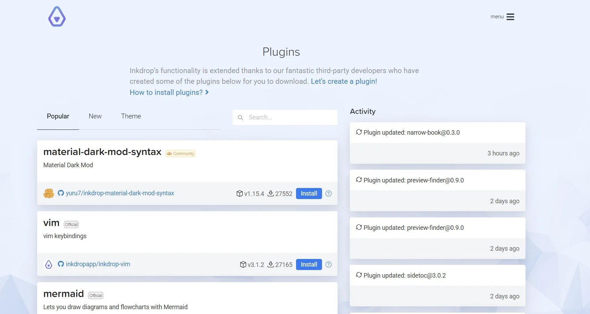The height and width of the screenshot is (314, 590).
Task: Open the hamburger menu icon
Action: (x=510, y=17)
